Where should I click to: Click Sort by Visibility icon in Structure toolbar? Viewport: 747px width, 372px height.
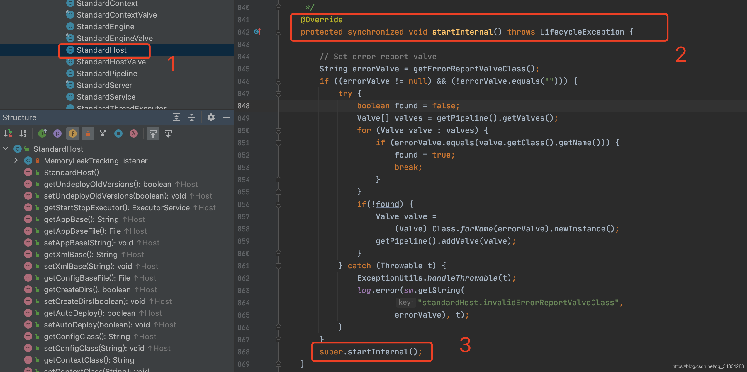(8, 134)
